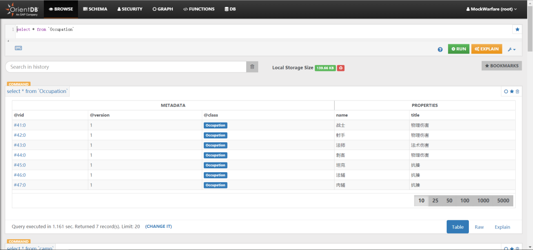Open record #41:0
The image size is (533, 250).
20,125
